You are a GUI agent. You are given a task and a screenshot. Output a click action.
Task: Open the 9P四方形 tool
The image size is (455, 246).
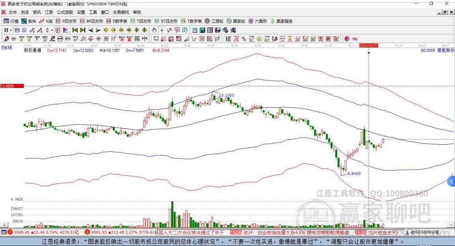(92, 21)
